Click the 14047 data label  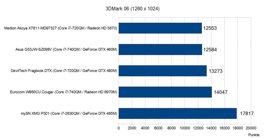(x=221, y=92)
